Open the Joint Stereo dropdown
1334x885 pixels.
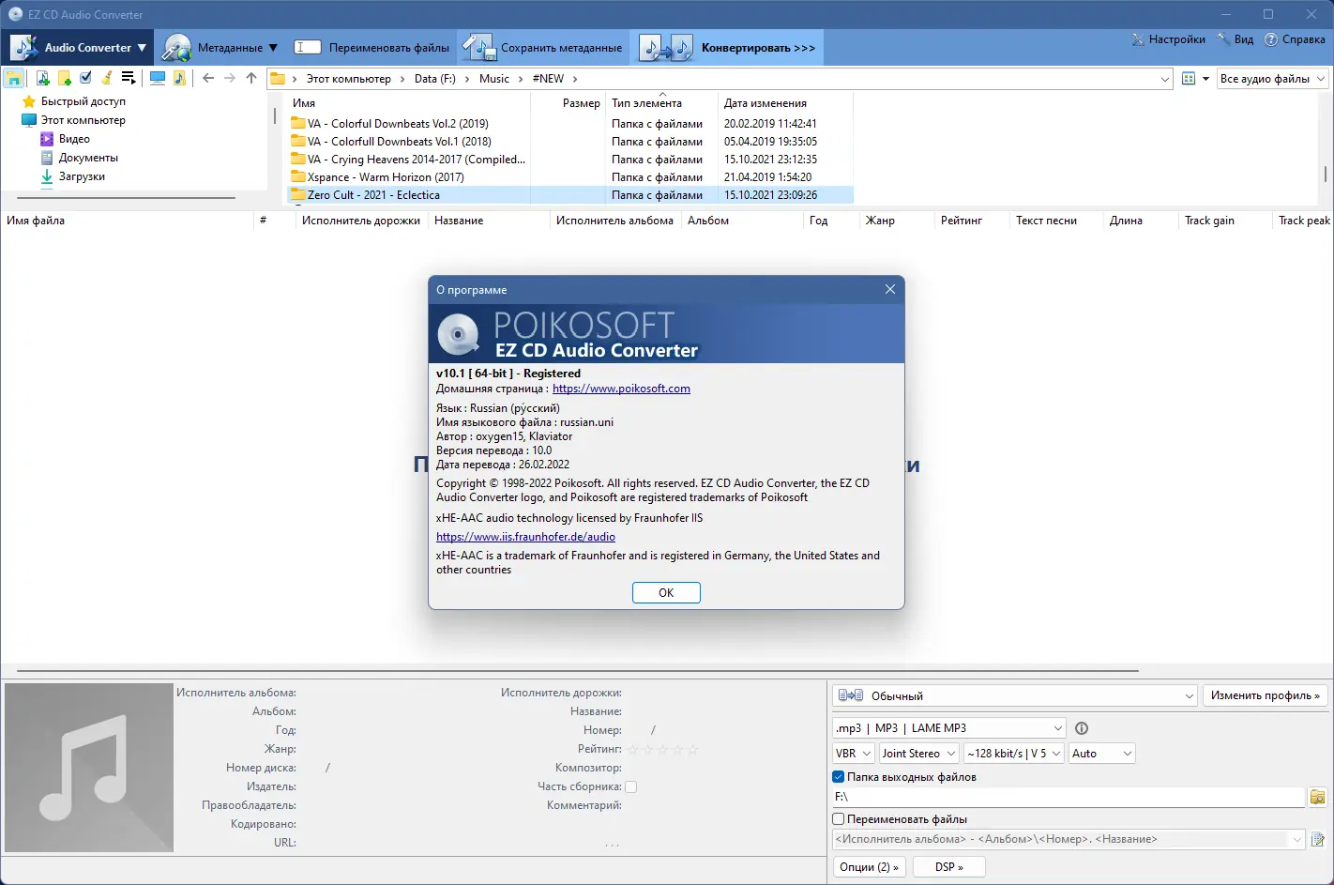pos(917,753)
